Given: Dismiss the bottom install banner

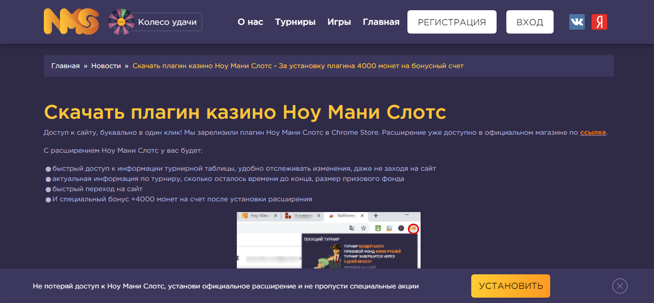Looking at the screenshot, I should click(x=620, y=285).
